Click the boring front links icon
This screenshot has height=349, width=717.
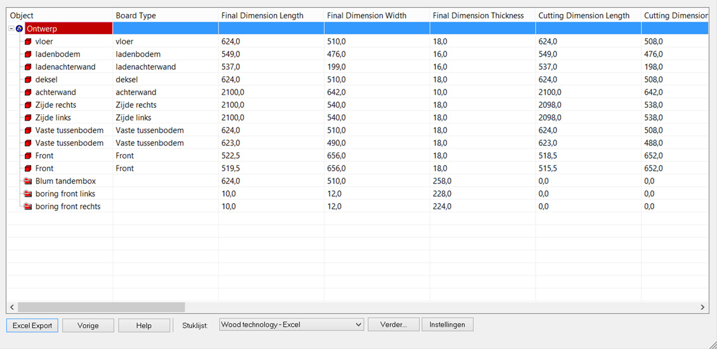click(x=28, y=194)
